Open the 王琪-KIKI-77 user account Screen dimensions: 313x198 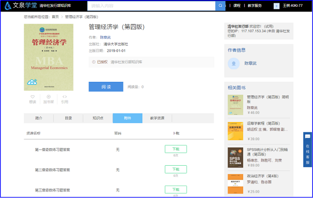293,6
